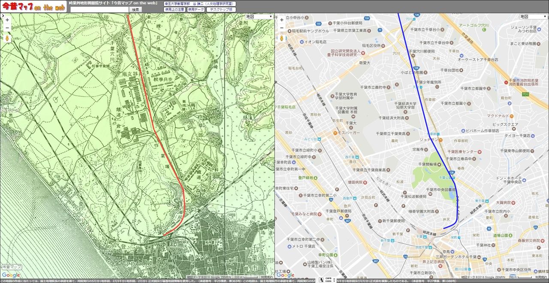Open the 使用データ page

click(x=196, y=9)
